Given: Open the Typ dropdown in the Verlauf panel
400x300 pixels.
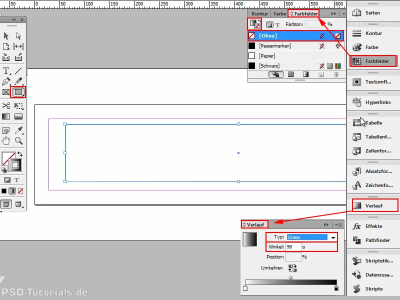Looking at the screenshot, I should pyautogui.click(x=333, y=237).
